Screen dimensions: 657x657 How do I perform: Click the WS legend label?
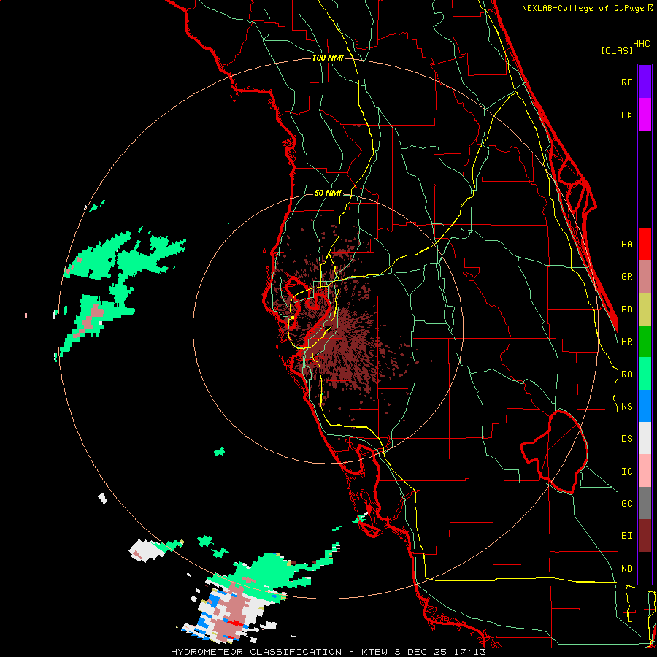tap(627, 407)
